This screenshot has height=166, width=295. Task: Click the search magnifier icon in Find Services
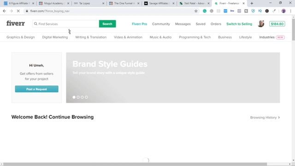pos(35,24)
